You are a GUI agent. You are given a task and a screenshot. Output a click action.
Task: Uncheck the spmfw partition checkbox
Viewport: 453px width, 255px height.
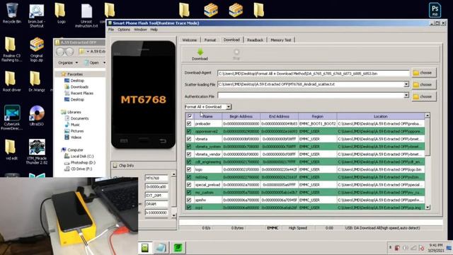click(x=189, y=200)
